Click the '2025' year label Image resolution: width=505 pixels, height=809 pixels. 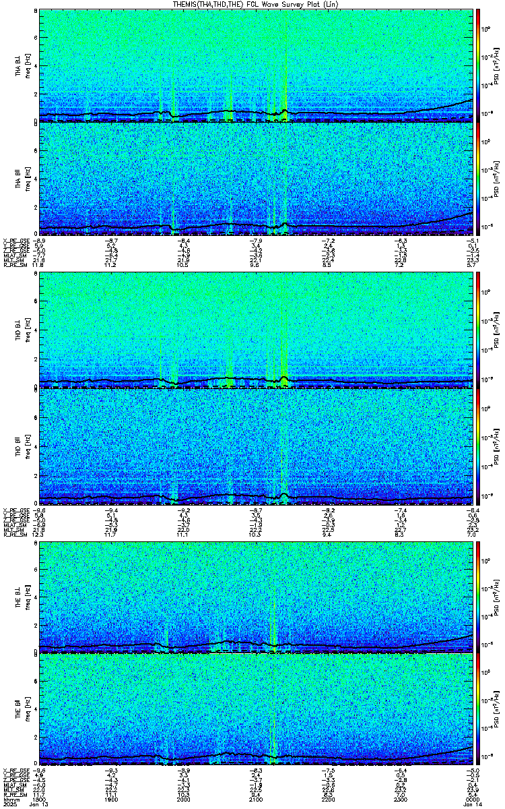tap(10, 805)
